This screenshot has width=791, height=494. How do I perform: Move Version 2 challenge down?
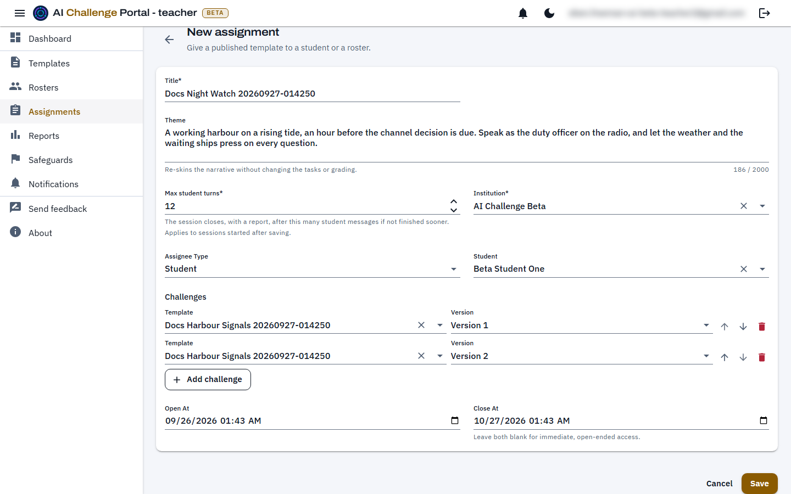coord(743,357)
